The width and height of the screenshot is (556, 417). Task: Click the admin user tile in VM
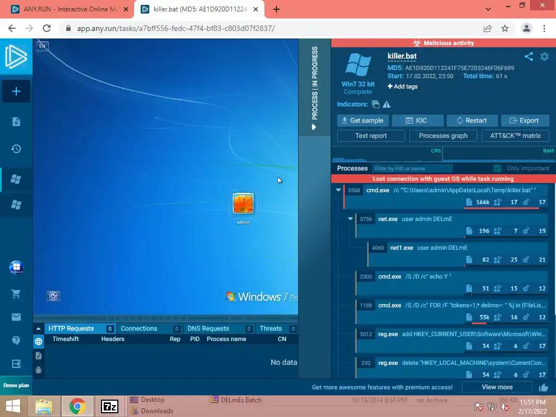[x=243, y=208]
